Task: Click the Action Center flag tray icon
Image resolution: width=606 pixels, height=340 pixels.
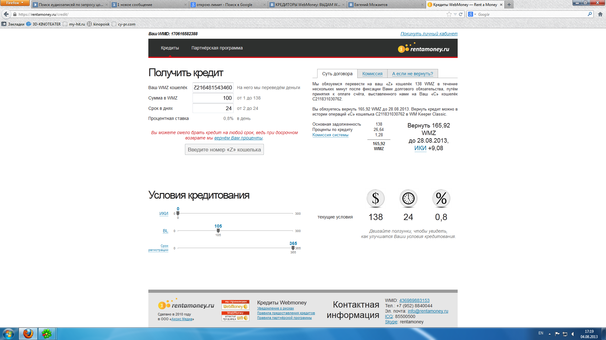Action: pyautogui.click(x=557, y=334)
